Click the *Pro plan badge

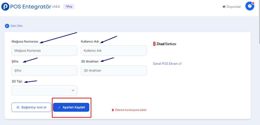(69, 7)
